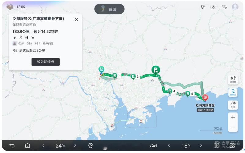Toggle the car air recirculation icon
This screenshot has height=153, width=245.
tap(153, 145)
